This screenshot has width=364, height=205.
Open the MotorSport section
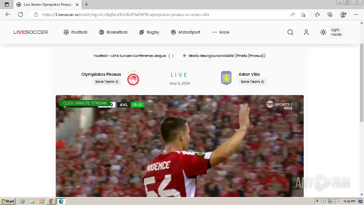185,32
